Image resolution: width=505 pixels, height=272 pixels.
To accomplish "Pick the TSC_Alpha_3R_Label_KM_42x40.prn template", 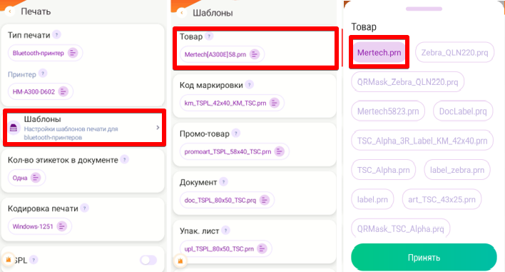I will coord(422,141).
